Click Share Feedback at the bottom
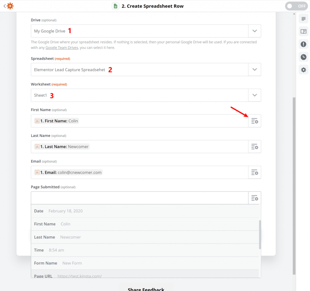 click(x=146, y=289)
